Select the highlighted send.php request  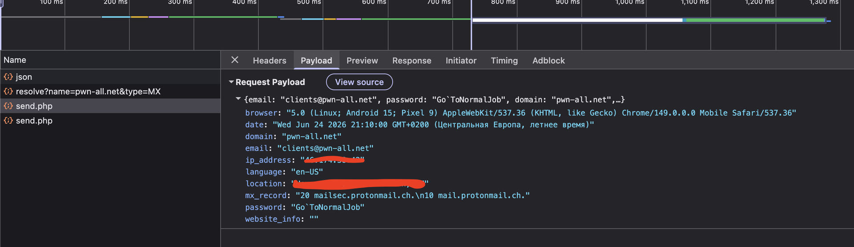coord(110,106)
